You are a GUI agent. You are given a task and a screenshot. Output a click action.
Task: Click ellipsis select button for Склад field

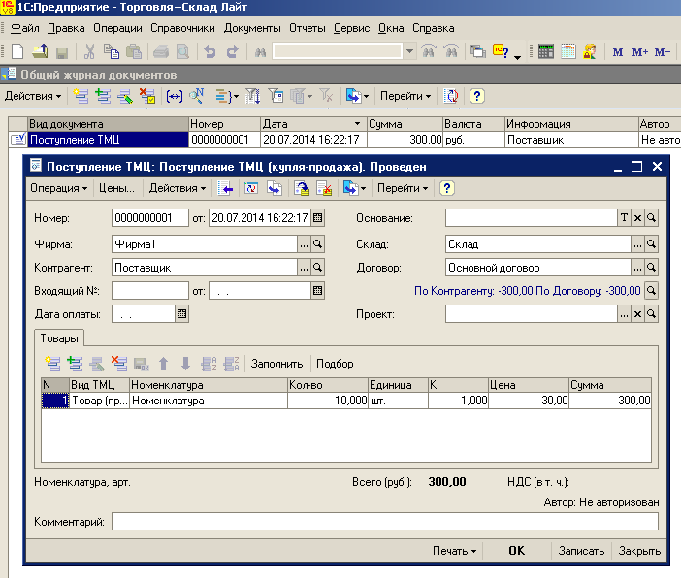coord(637,243)
